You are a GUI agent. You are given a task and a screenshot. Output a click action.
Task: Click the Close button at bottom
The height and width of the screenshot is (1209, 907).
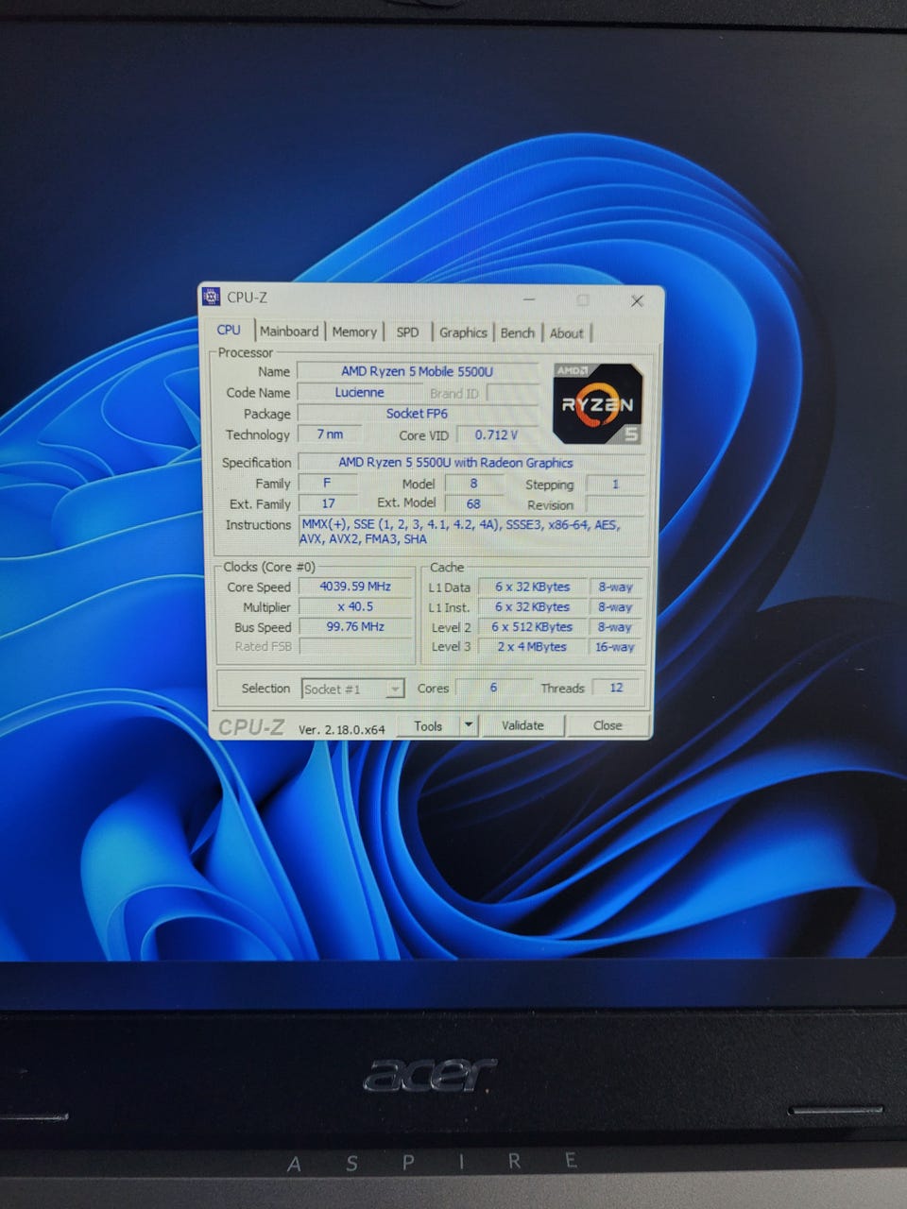pyautogui.click(x=608, y=725)
